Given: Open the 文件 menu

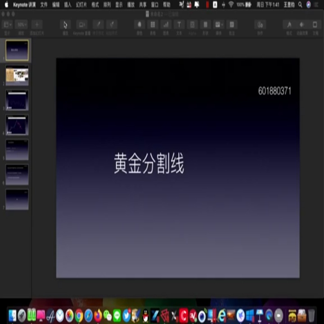Looking at the screenshot, I should (x=44, y=4).
